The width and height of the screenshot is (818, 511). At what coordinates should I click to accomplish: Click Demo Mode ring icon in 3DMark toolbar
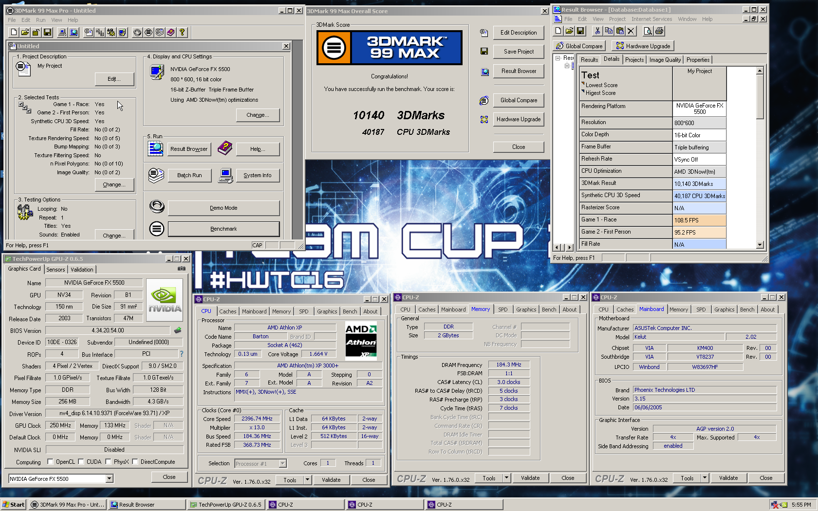[x=137, y=32]
